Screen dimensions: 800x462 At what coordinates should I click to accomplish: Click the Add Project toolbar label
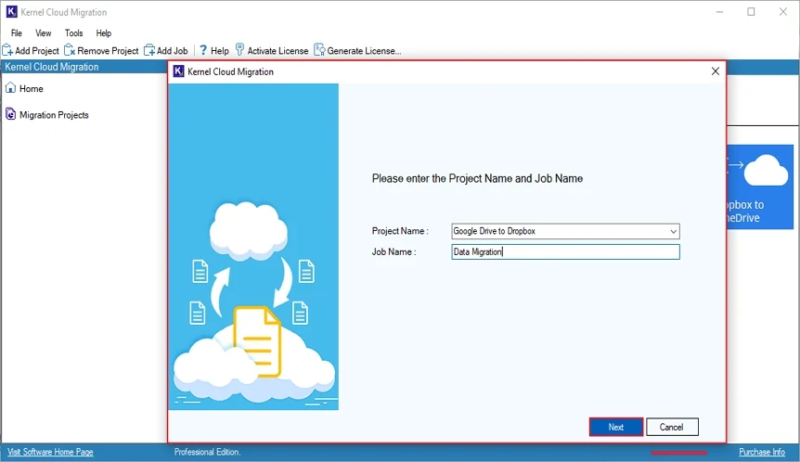pyautogui.click(x=37, y=51)
